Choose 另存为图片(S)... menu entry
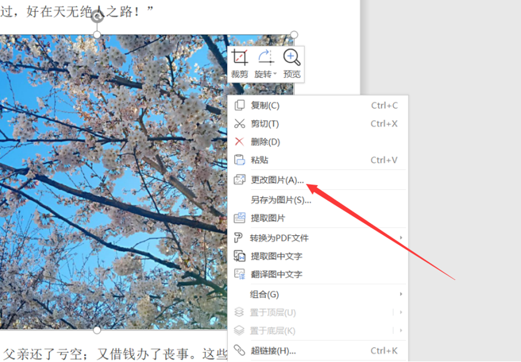 (x=318, y=199)
